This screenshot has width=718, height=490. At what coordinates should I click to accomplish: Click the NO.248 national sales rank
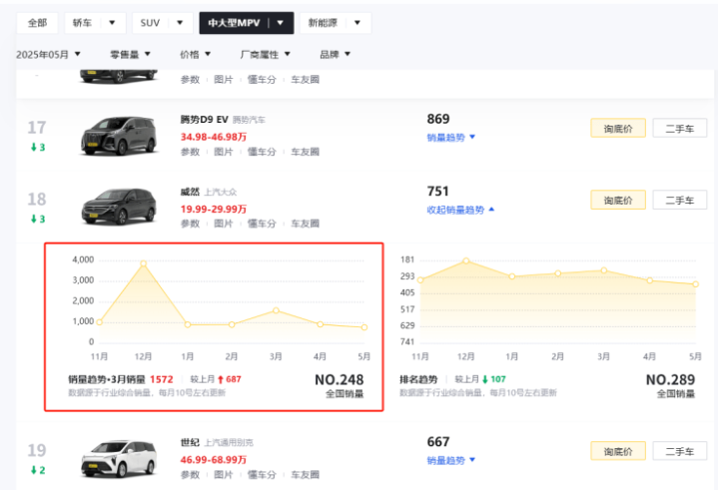340,380
